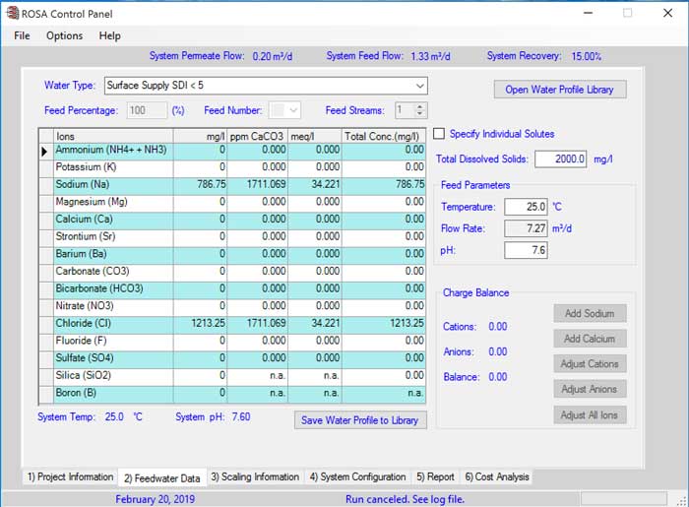Viewport: 689px width, 507px height.
Task: Click the ROSA application icon in title bar
Action: [13, 13]
